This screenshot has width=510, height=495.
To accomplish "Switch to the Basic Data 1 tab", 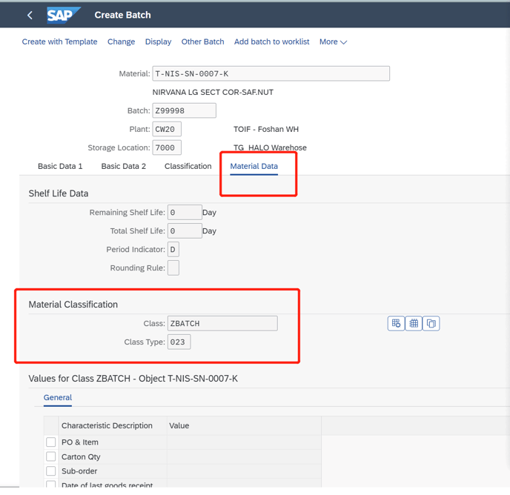I will click(x=60, y=166).
